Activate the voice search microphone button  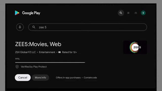coord(20,27)
